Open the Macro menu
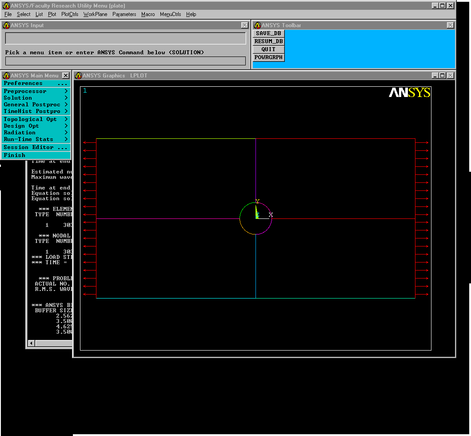 [x=148, y=14]
